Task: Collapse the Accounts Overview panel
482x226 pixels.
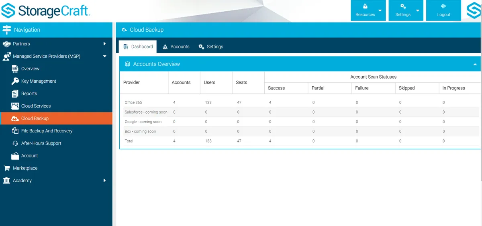Action: click(475, 64)
